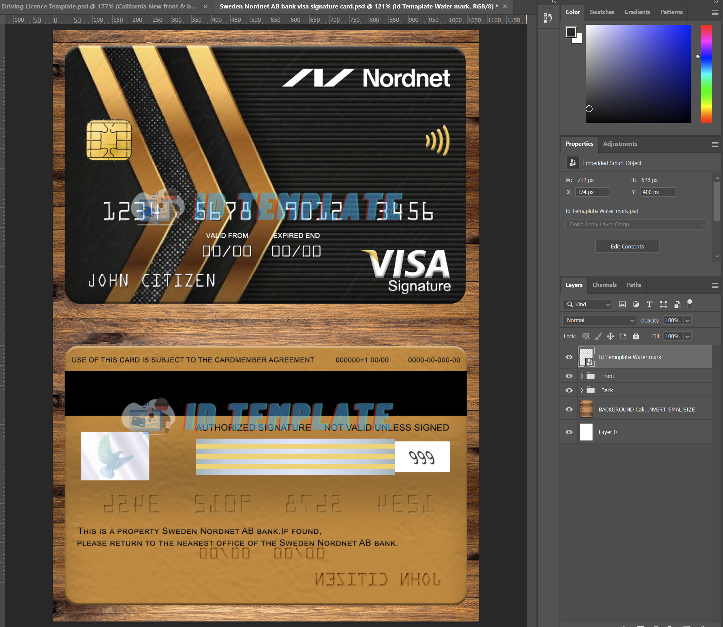Lock transparent pixels
The height and width of the screenshot is (627, 723).
585,336
